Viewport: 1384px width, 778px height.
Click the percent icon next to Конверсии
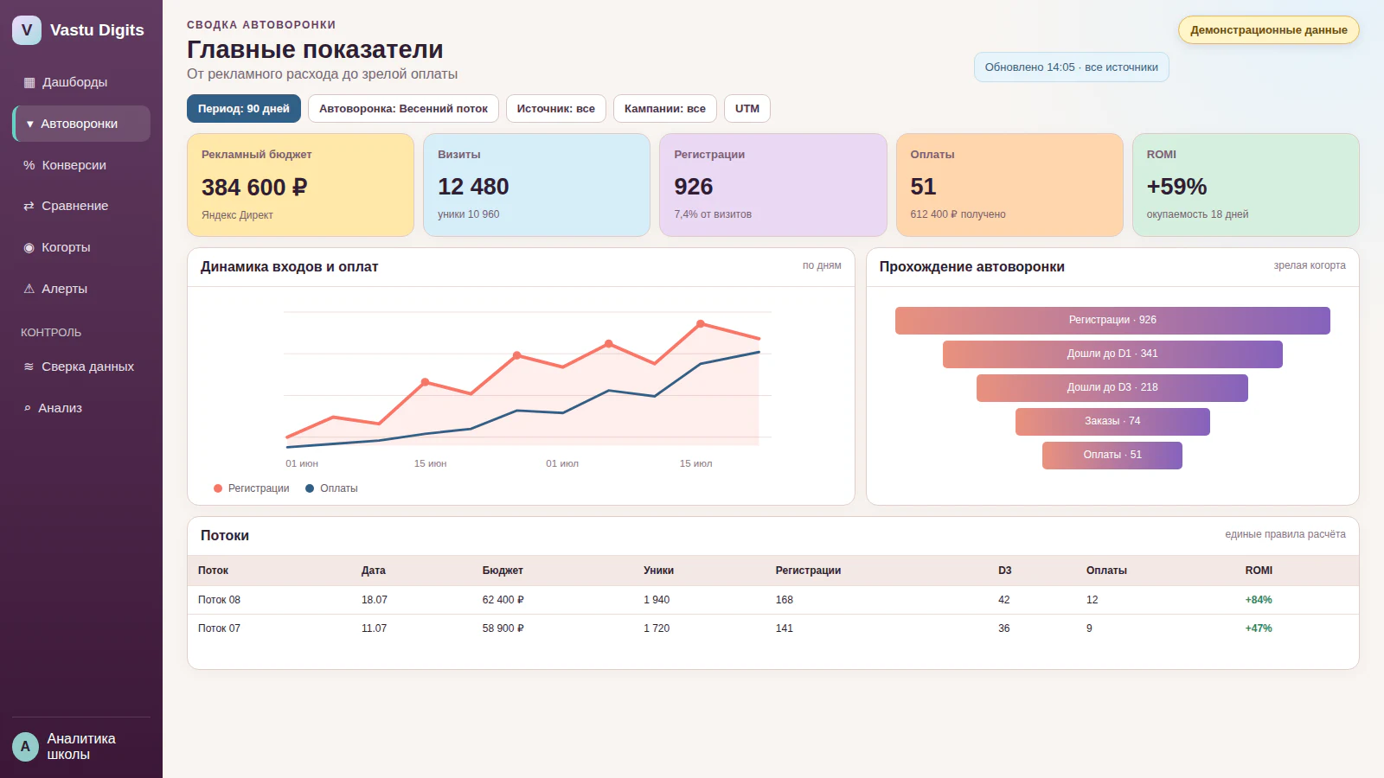(29, 165)
